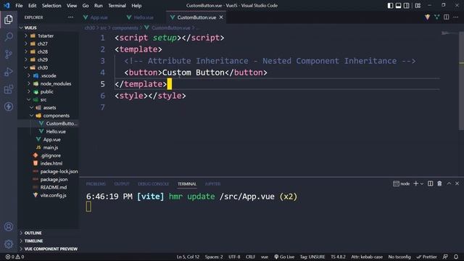Open the File menu
This screenshot has width=464, height=261.
pyautogui.click(x=19, y=6)
